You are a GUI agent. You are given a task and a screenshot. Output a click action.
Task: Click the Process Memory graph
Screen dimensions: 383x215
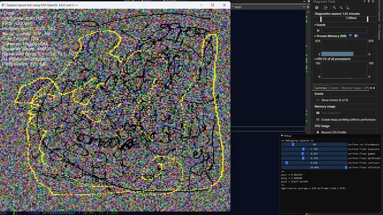344,48
